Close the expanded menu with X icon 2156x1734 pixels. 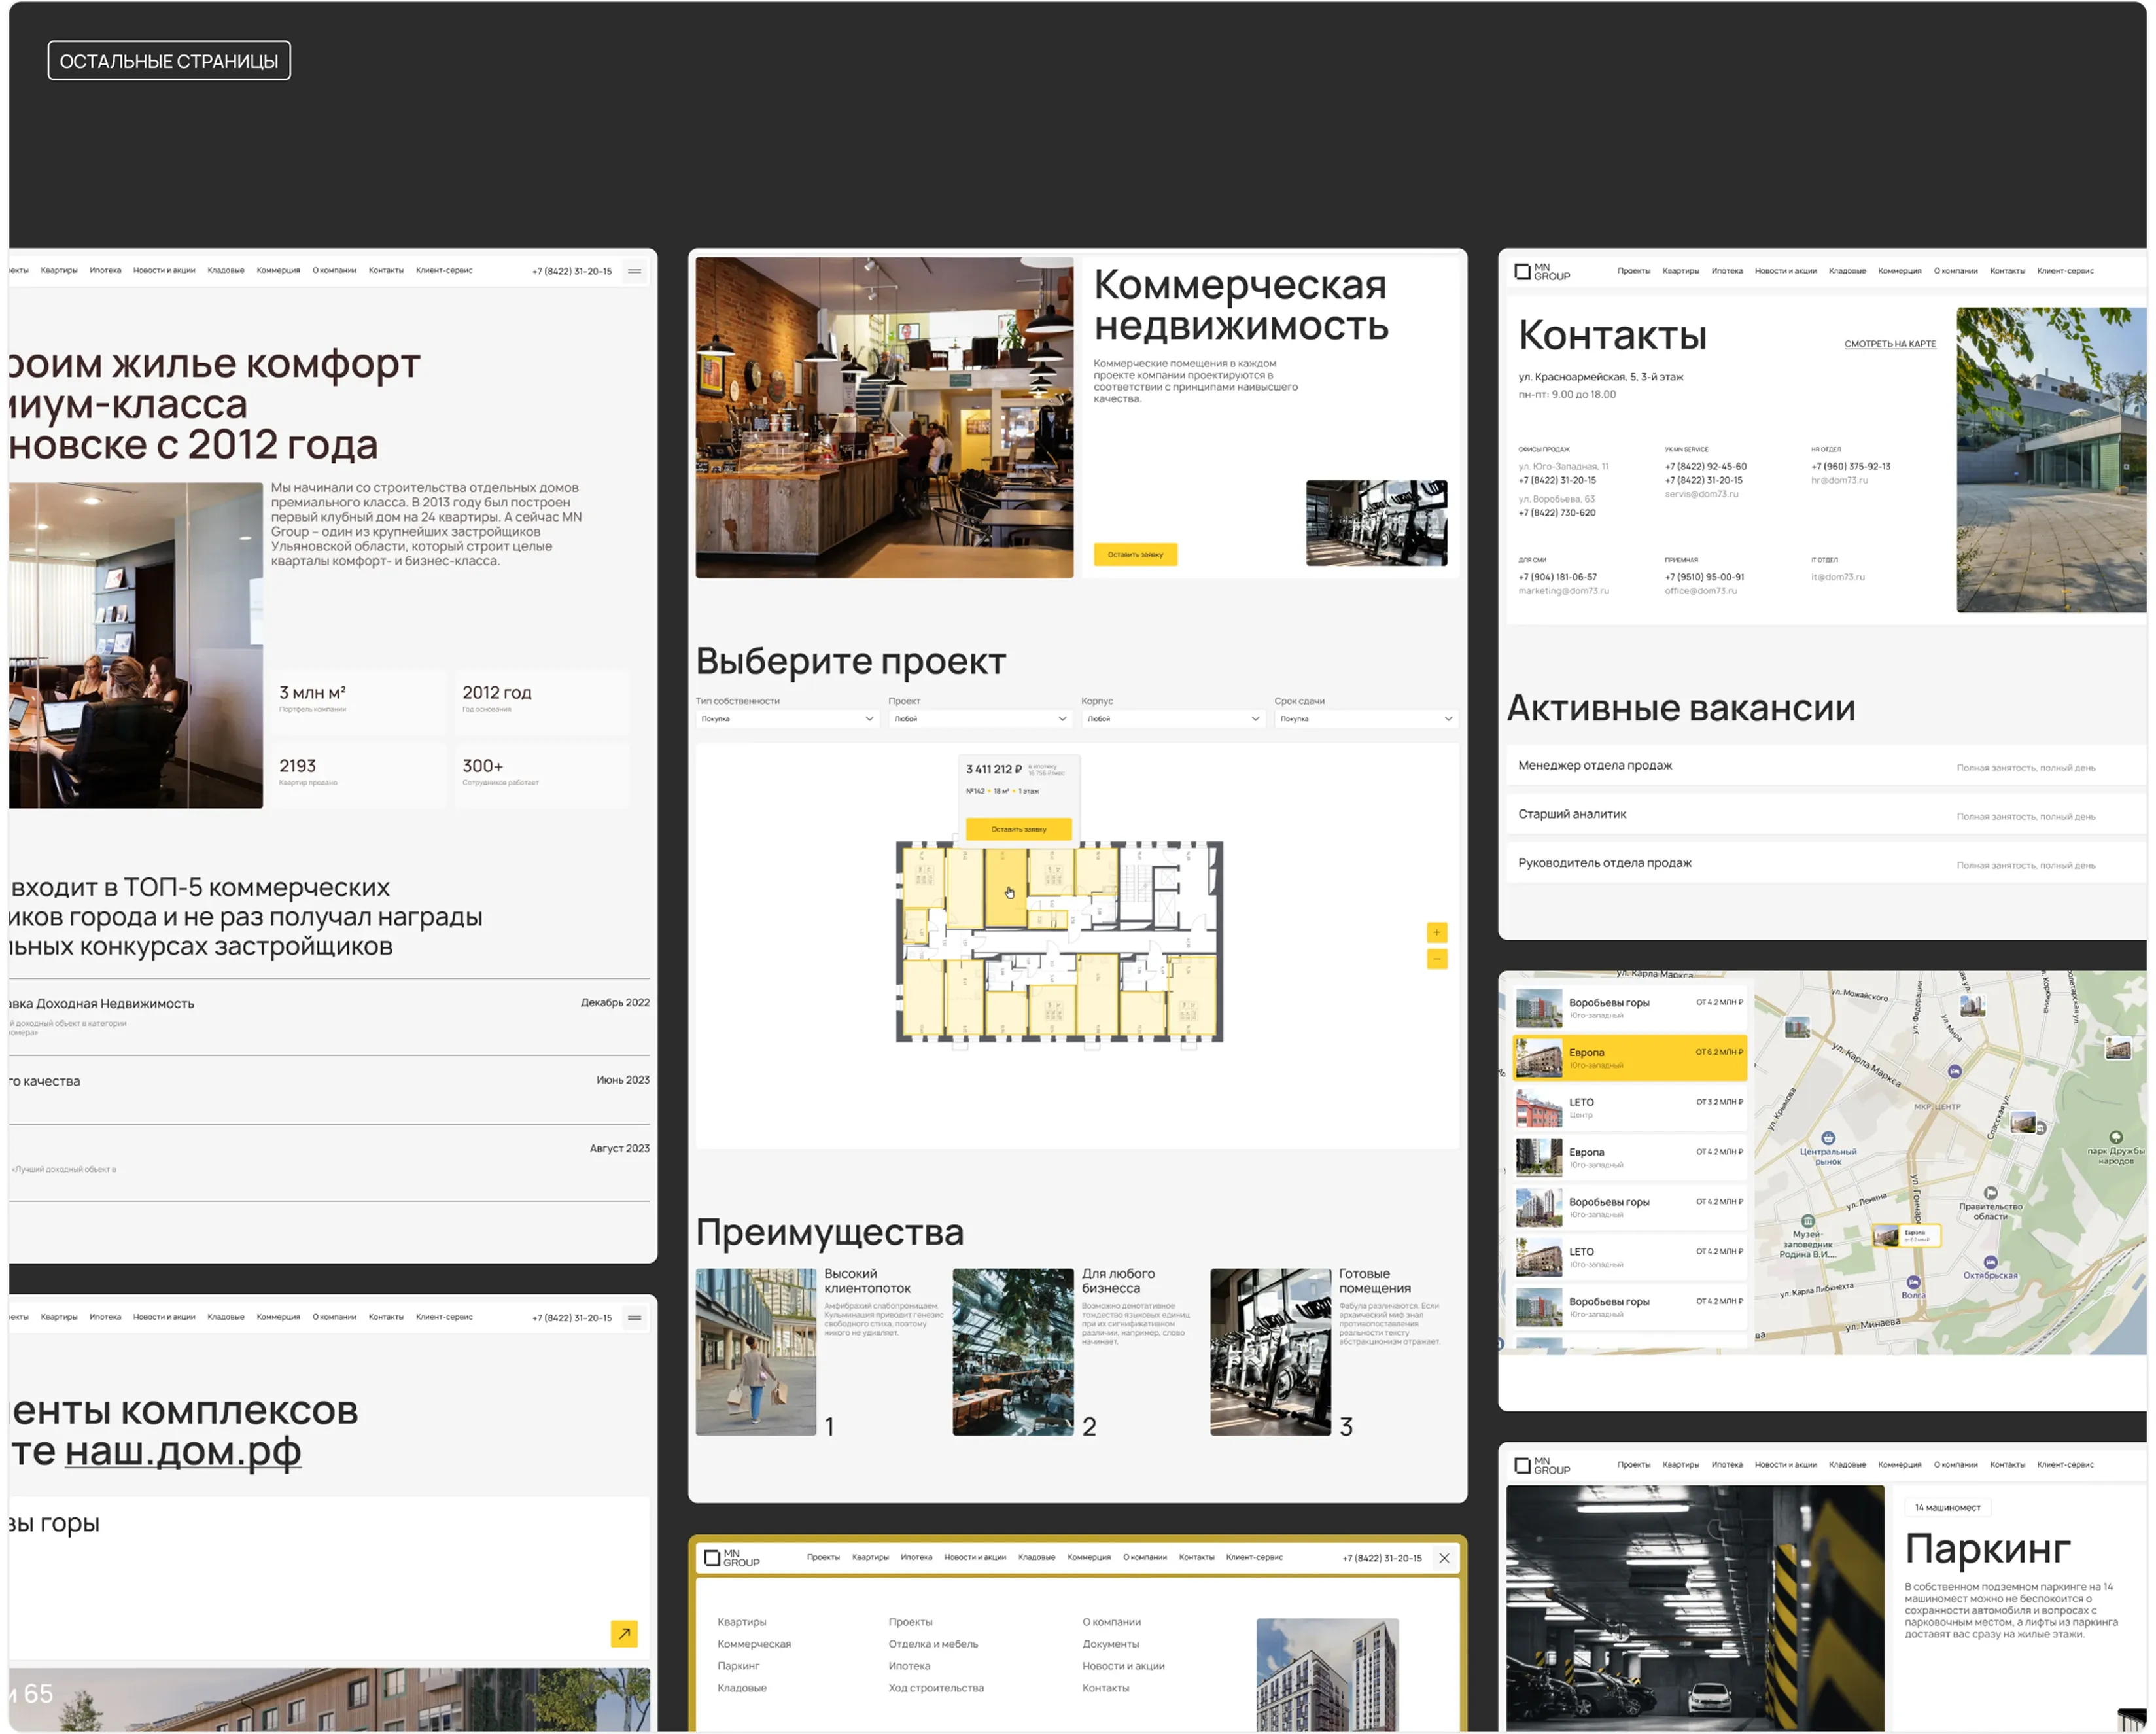click(x=1444, y=1558)
